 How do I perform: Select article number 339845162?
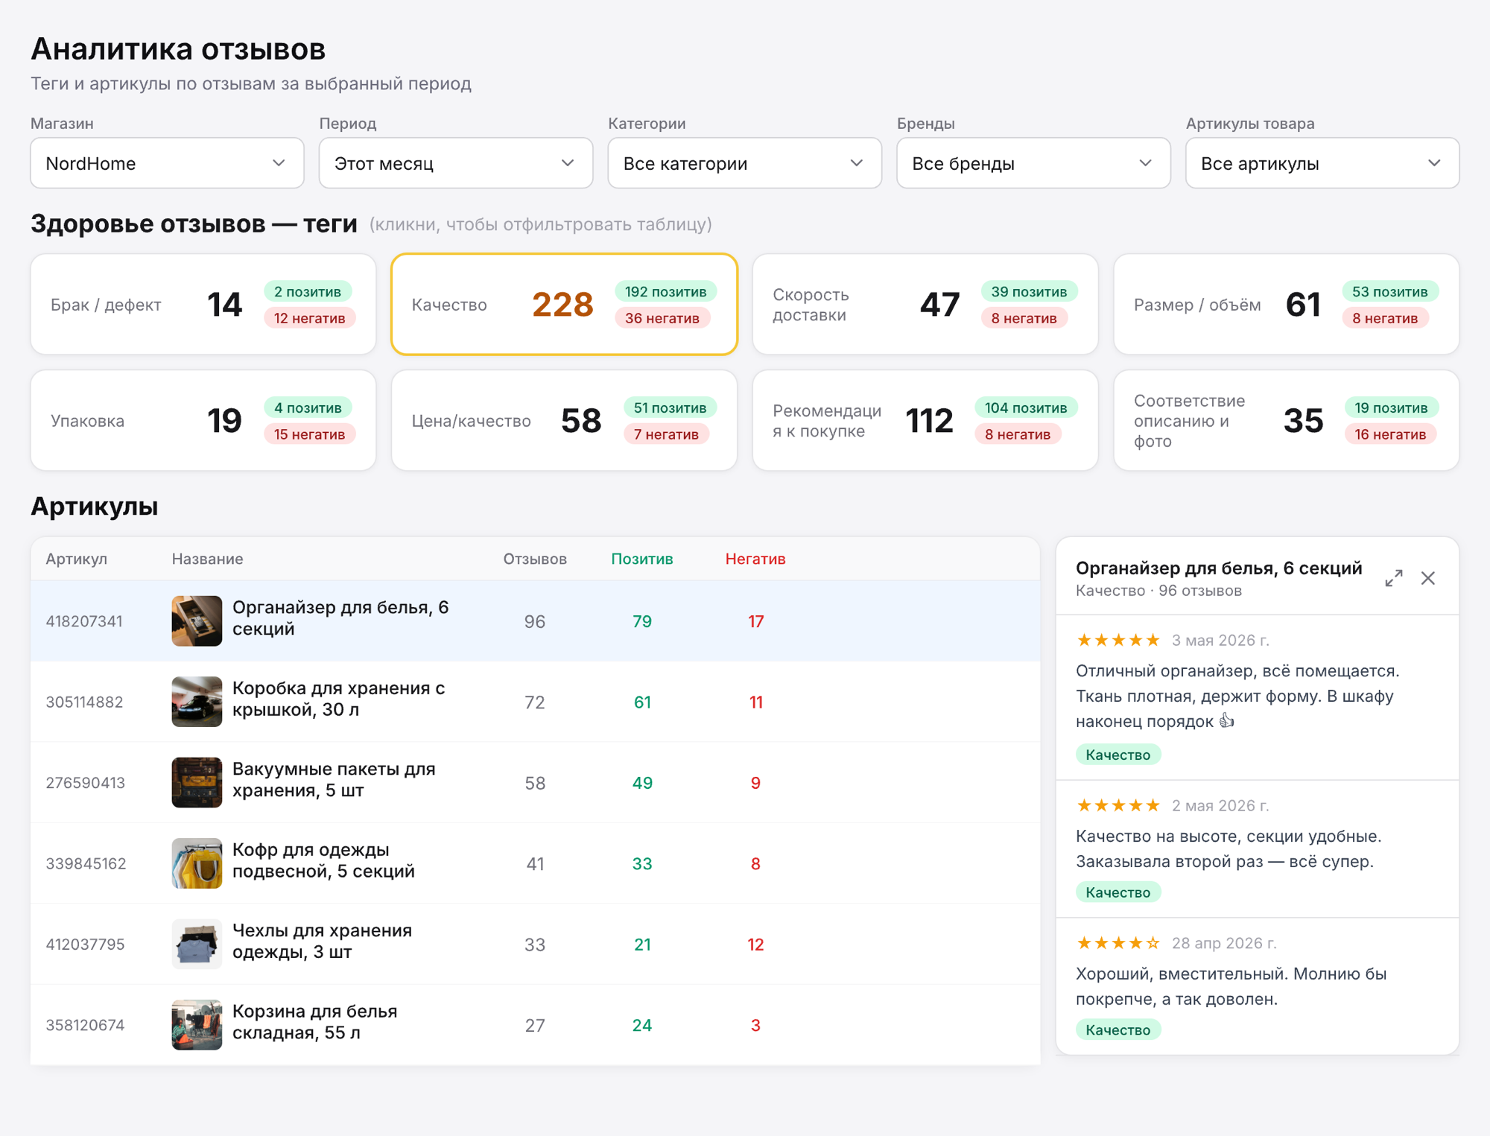[x=86, y=863]
